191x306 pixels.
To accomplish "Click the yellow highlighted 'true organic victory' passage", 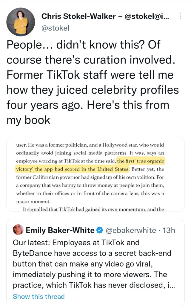I will 90,165.
